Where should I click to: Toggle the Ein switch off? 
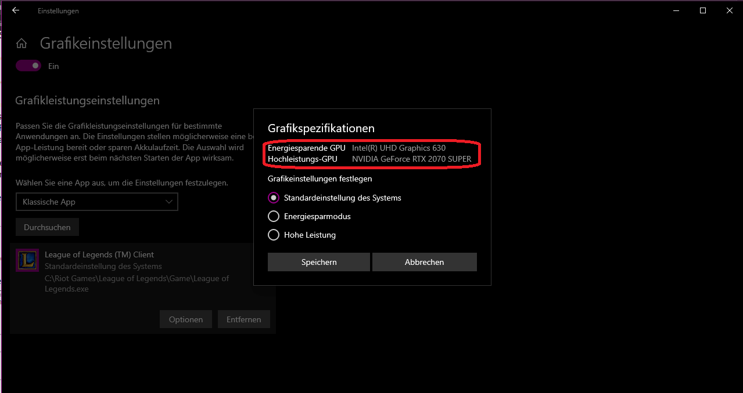pyautogui.click(x=29, y=66)
